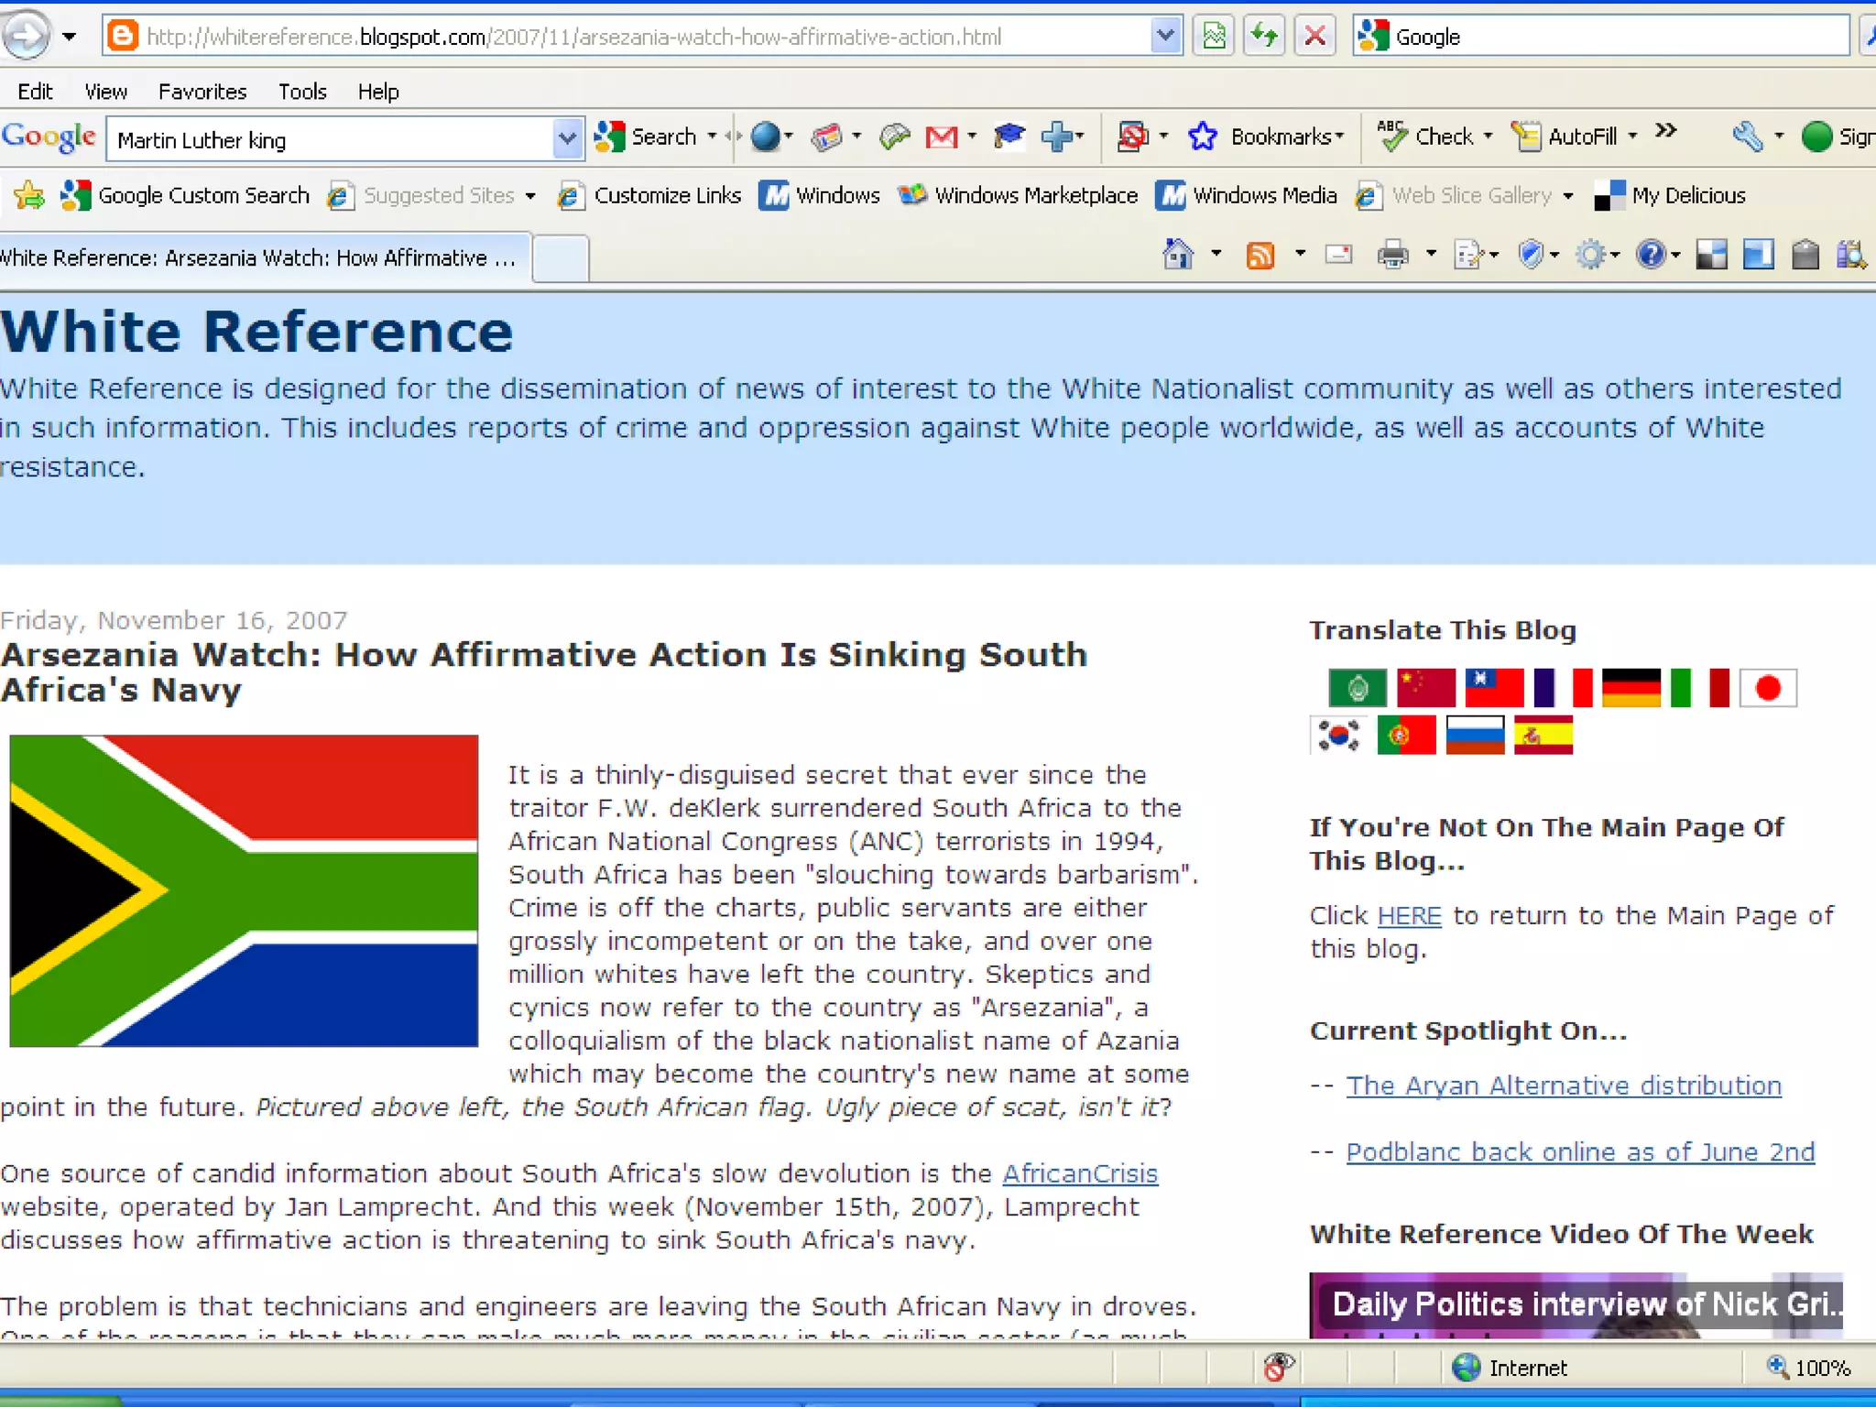1876x1407 pixels.
Task: Click the browser Stop button
Action: [1314, 37]
